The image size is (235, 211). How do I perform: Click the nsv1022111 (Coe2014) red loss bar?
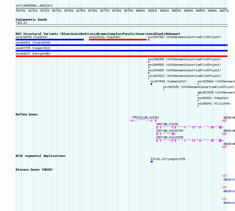[x=118, y=40]
